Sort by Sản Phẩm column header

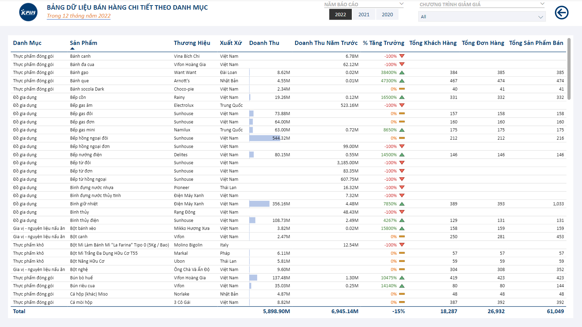tap(83, 43)
